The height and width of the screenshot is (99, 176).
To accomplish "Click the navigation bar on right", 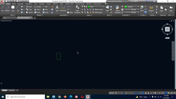I will point(173,51).
